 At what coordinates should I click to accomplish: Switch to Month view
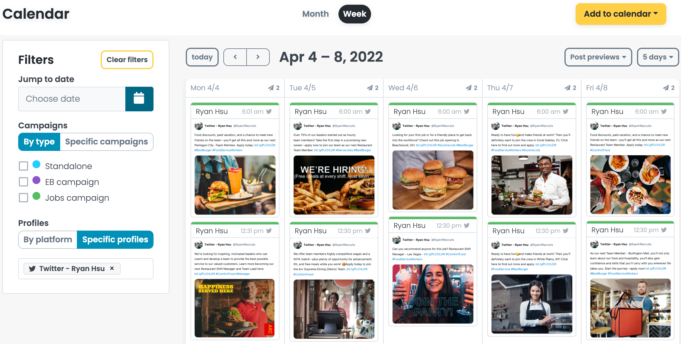coord(315,14)
